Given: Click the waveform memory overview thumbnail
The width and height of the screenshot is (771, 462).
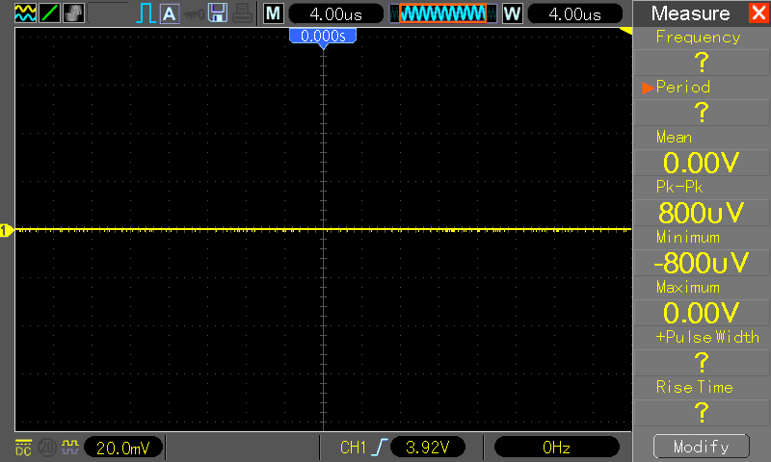Looking at the screenshot, I should 443,13.
